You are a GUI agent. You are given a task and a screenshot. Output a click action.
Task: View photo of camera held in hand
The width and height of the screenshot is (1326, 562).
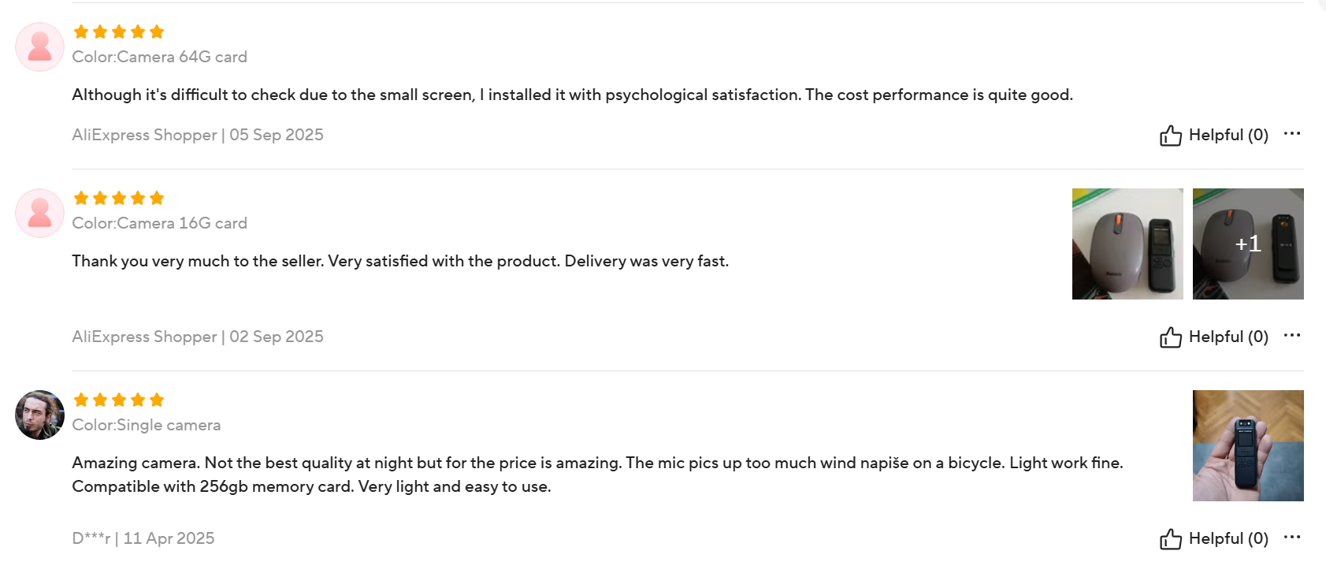(x=1247, y=445)
